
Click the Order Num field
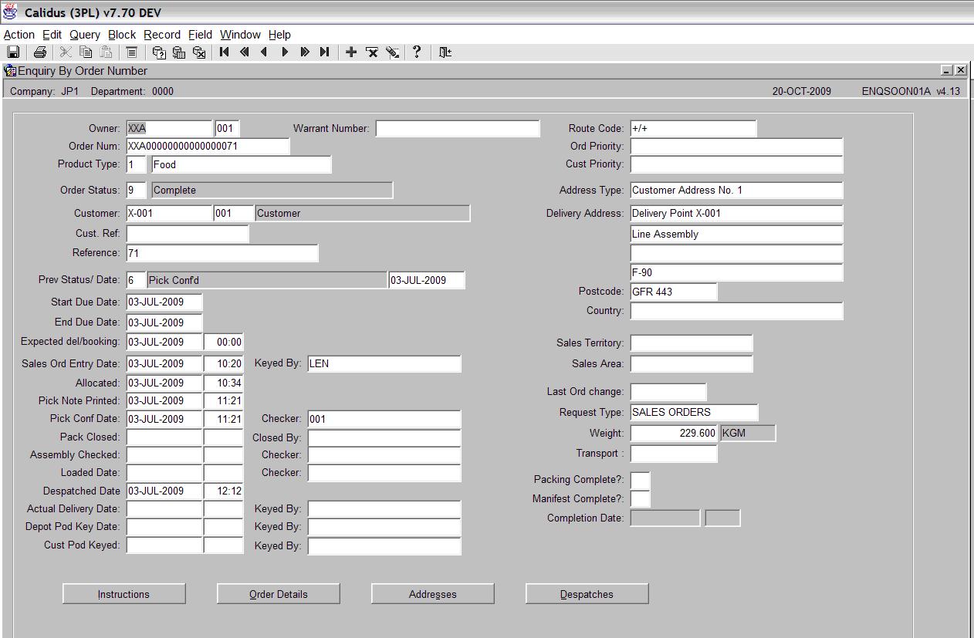(208, 147)
